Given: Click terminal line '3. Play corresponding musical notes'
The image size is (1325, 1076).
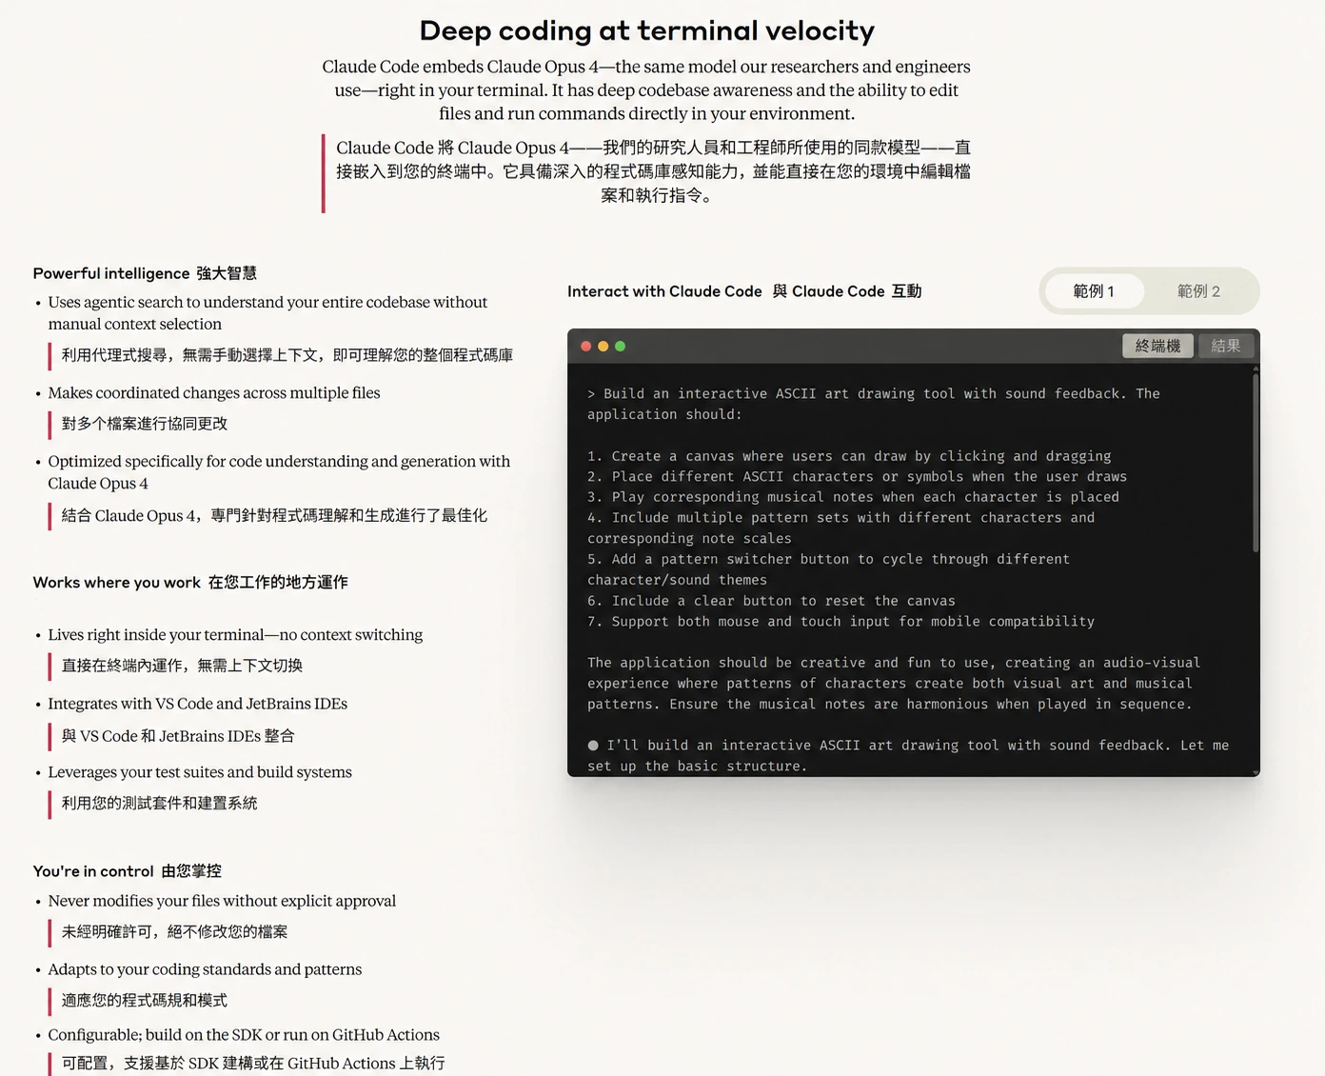Looking at the screenshot, I should [853, 497].
